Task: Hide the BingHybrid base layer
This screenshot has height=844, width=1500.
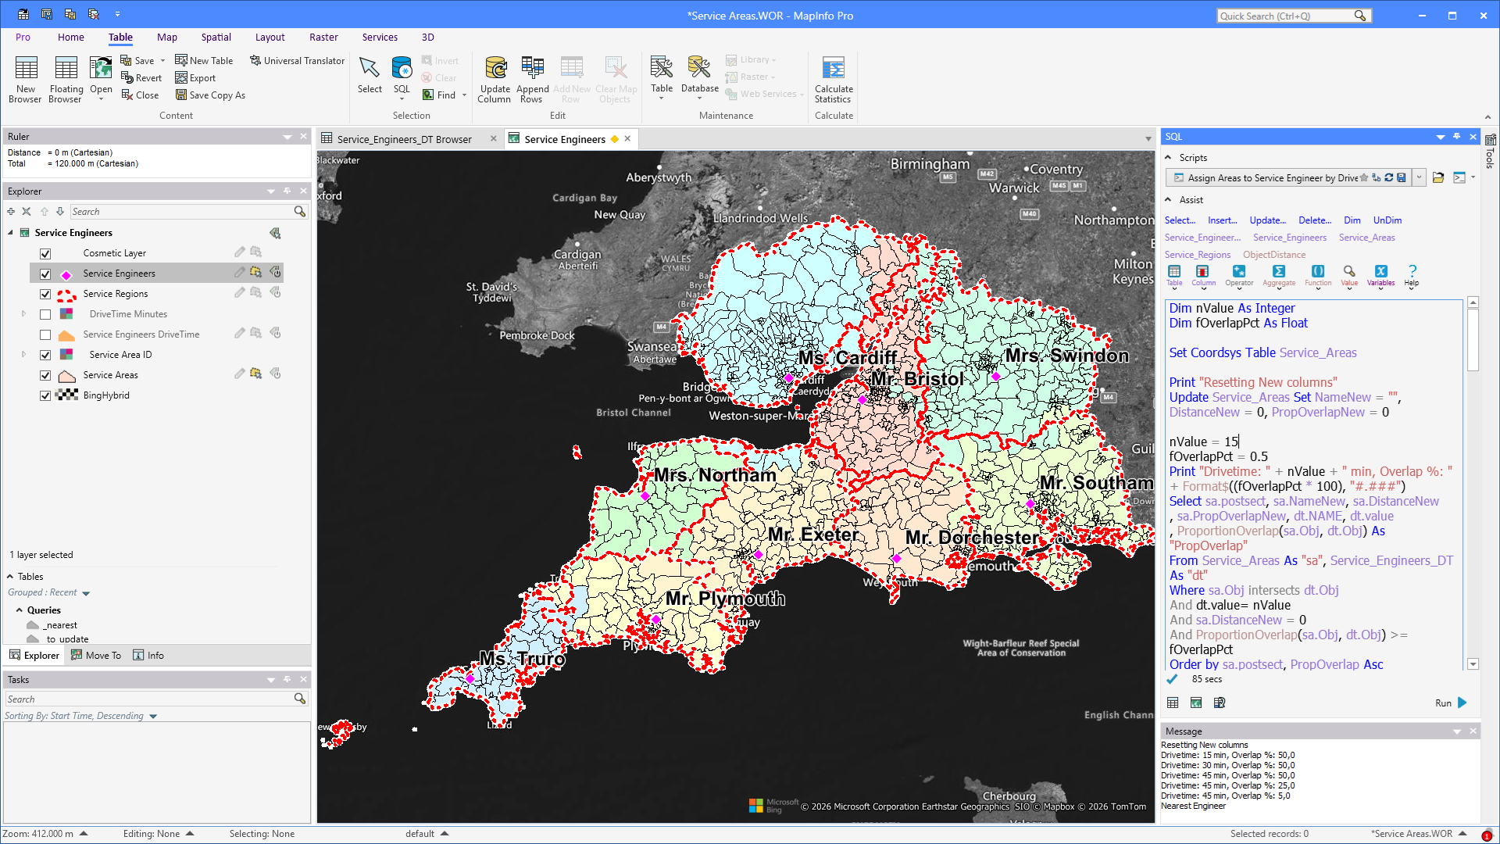Action: click(45, 395)
